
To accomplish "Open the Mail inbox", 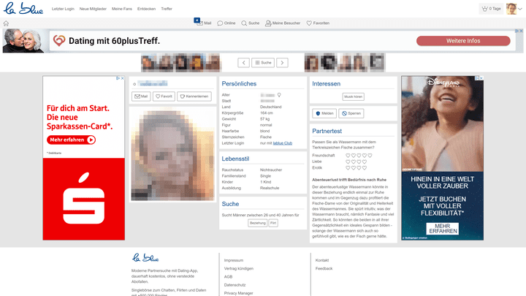I will [x=204, y=23].
